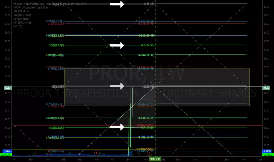Select the MA (100, close) indicator legend

(x=22, y=15)
